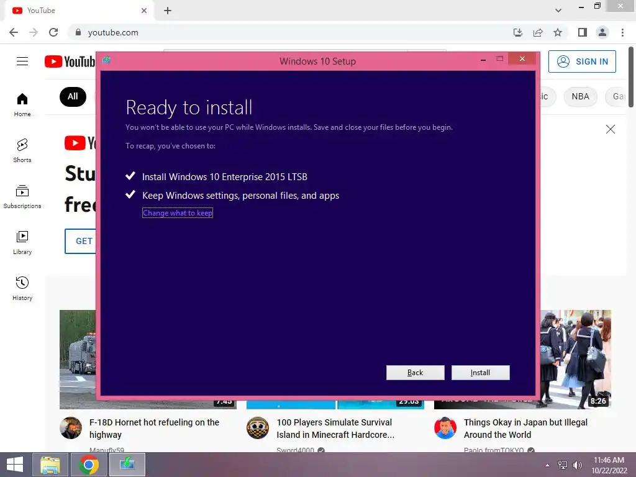The image size is (636, 477).
Task: Open Chrome's three-dot menu
Action: [622, 32]
